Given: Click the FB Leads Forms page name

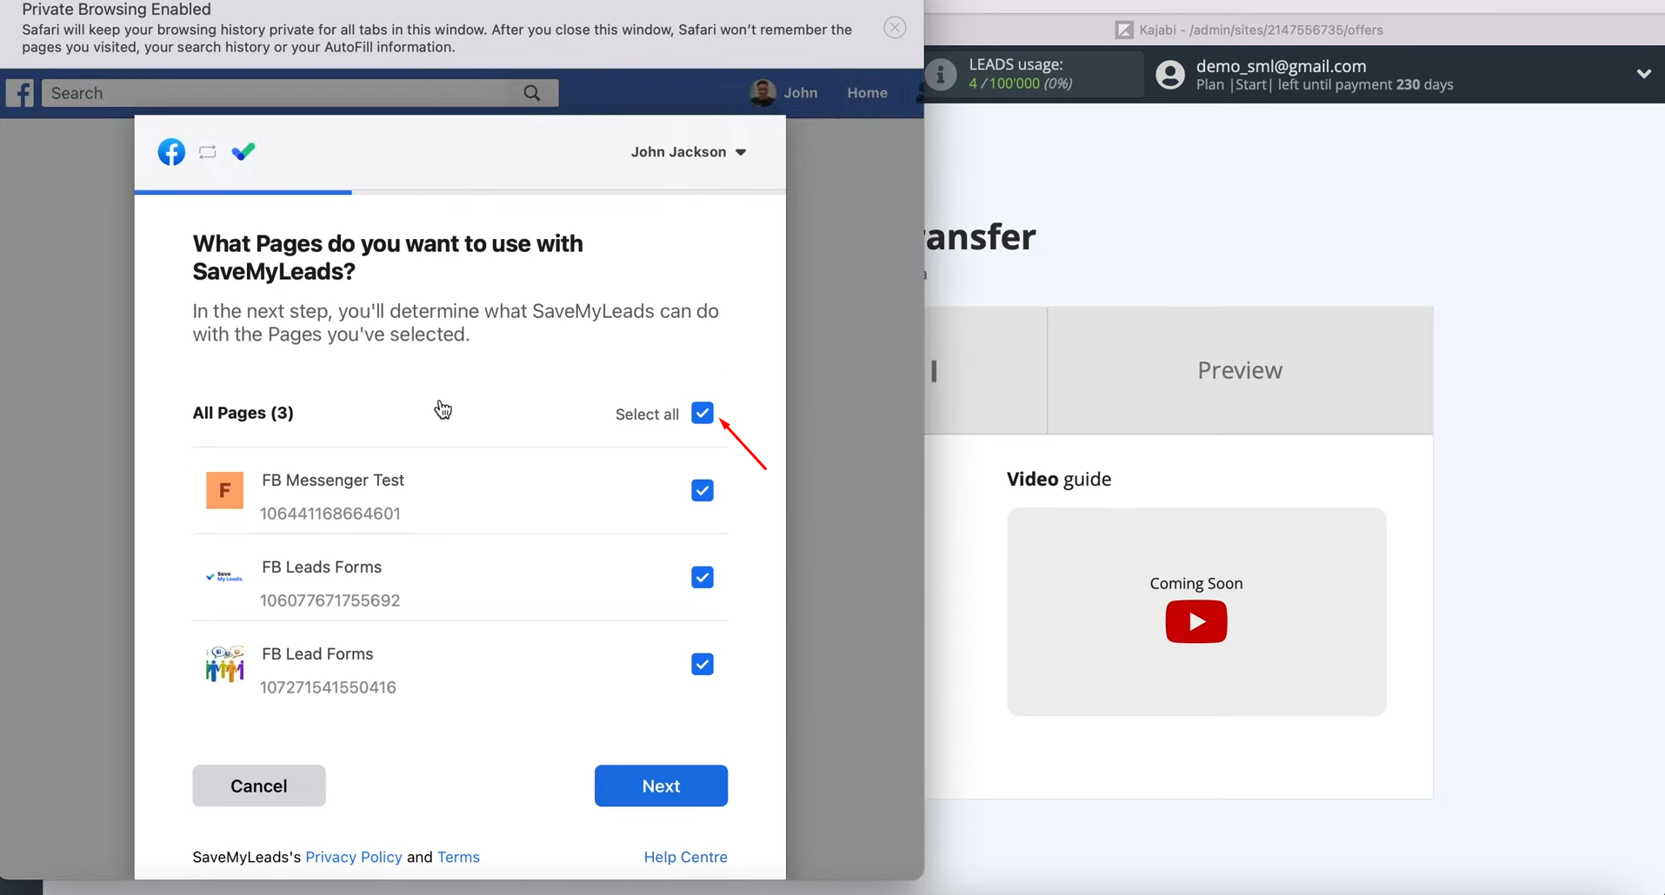Looking at the screenshot, I should coord(322,567).
